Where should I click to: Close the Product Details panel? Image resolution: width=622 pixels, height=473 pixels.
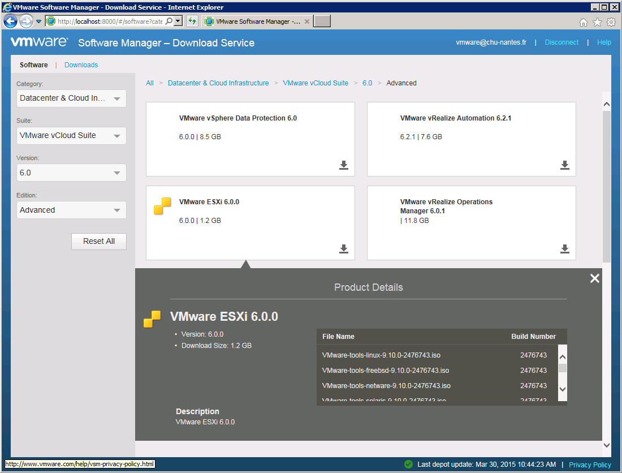click(x=594, y=278)
